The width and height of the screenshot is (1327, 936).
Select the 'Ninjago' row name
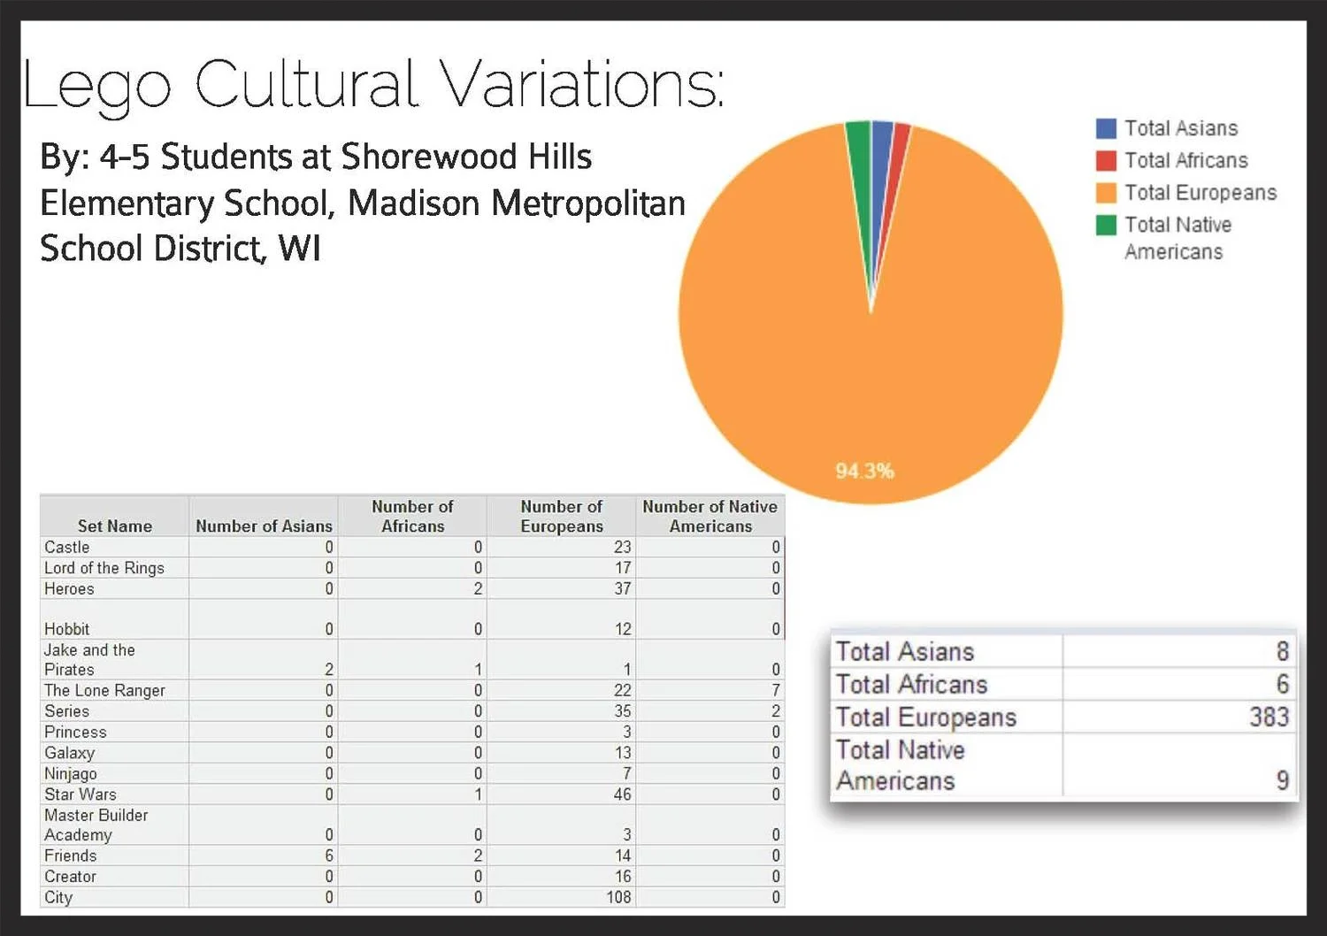coord(71,773)
